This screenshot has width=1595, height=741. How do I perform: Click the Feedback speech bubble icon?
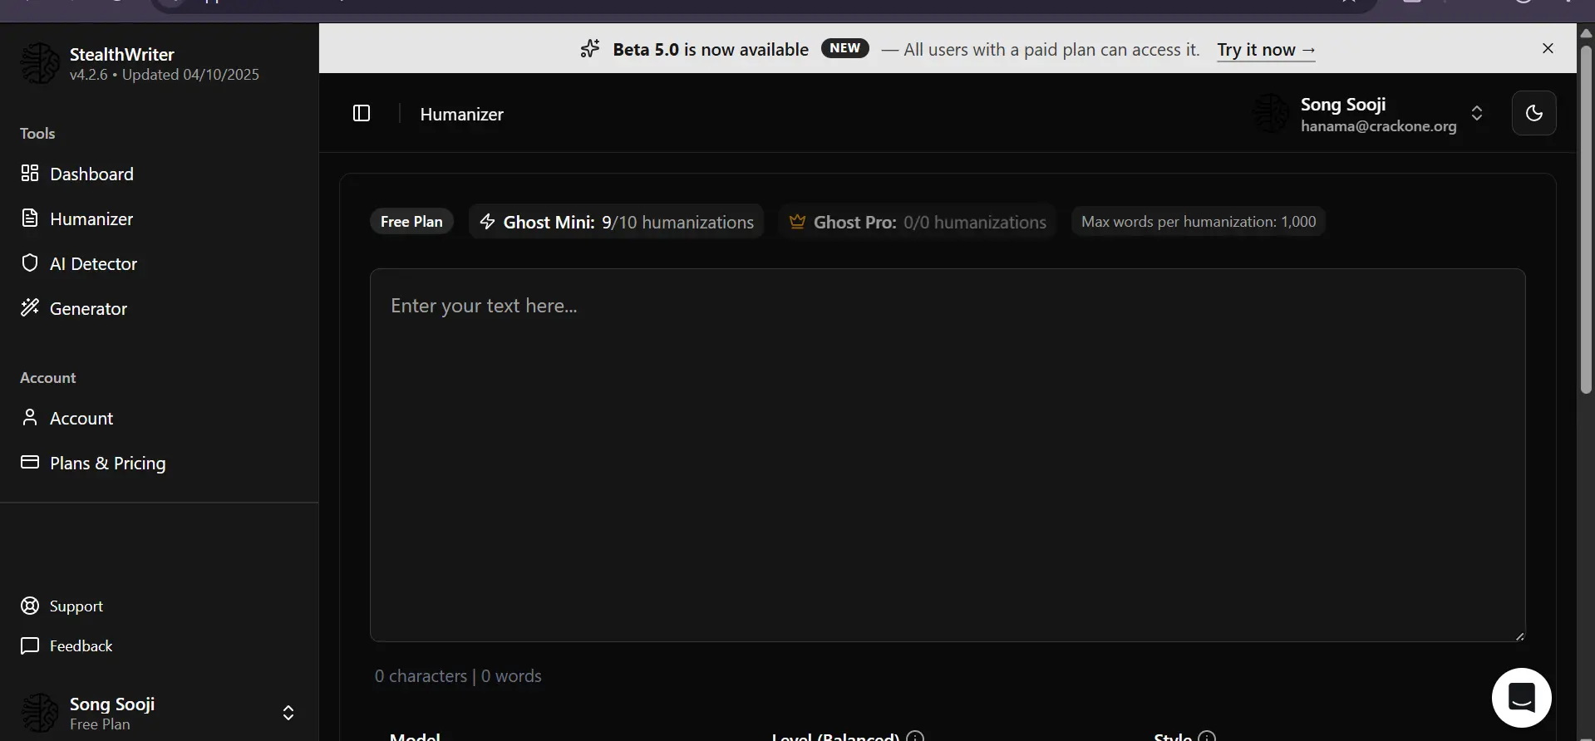(30, 645)
